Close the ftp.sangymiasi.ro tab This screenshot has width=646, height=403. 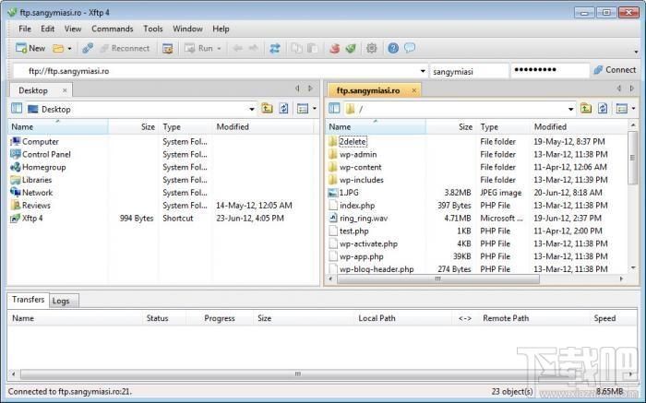[x=414, y=90]
